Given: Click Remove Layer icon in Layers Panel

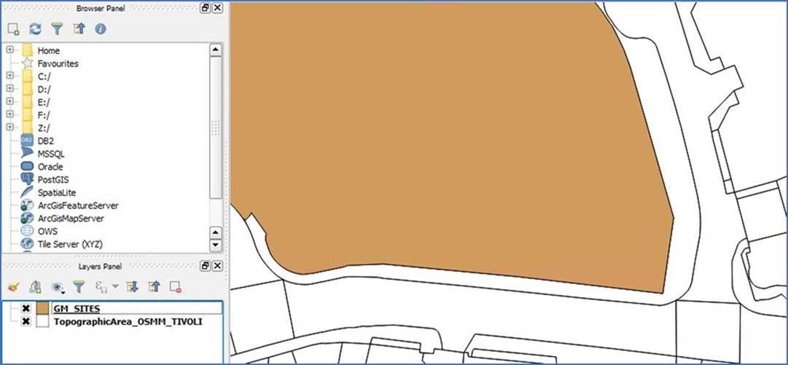Looking at the screenshot, I should pyautogui.click(x=176, y=287).
